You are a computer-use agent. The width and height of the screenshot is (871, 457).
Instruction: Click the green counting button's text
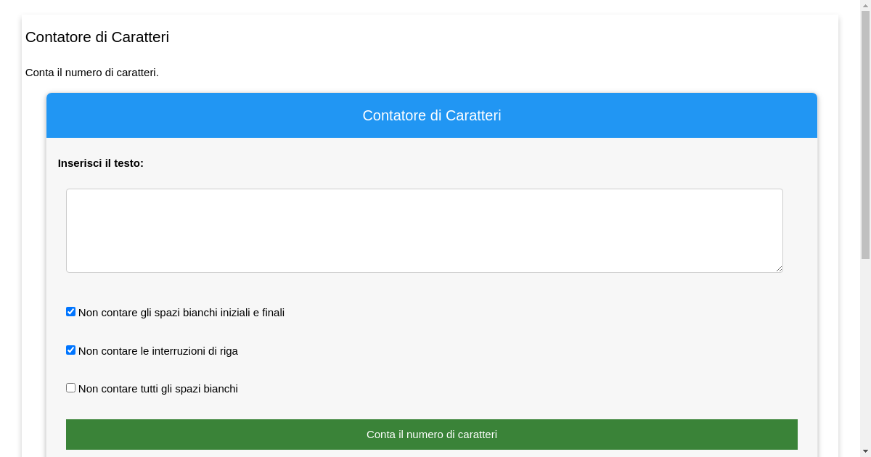pos(432,434)
